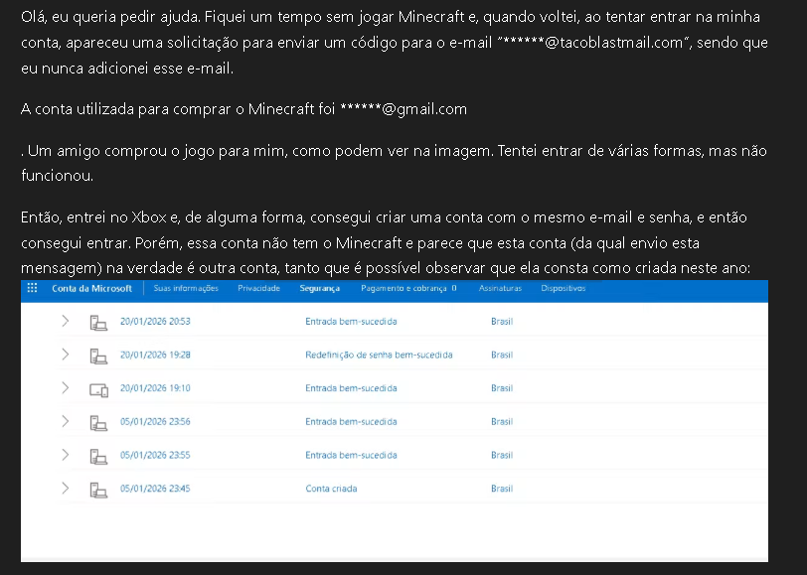Click Entrada bem-sucedida at 20/01/2026 19:10
Image resolution: width=807 pixels, height=575 pixels.
351,388
